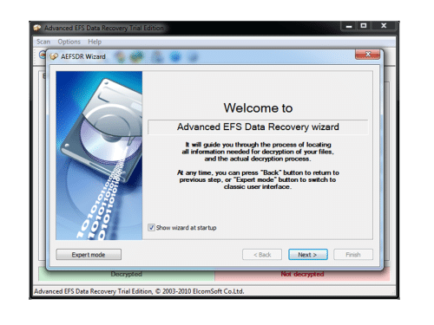This screenshot has height=325, width=434.
Task: Click the hard drive wizard illustration
Action: coord(99,155)
